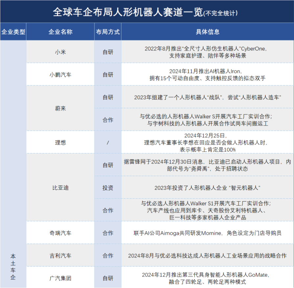294x288 pixels.
Task: Click the title 全球车企布局人形机器人赛道一览
Action: click(x=128, y=12)
